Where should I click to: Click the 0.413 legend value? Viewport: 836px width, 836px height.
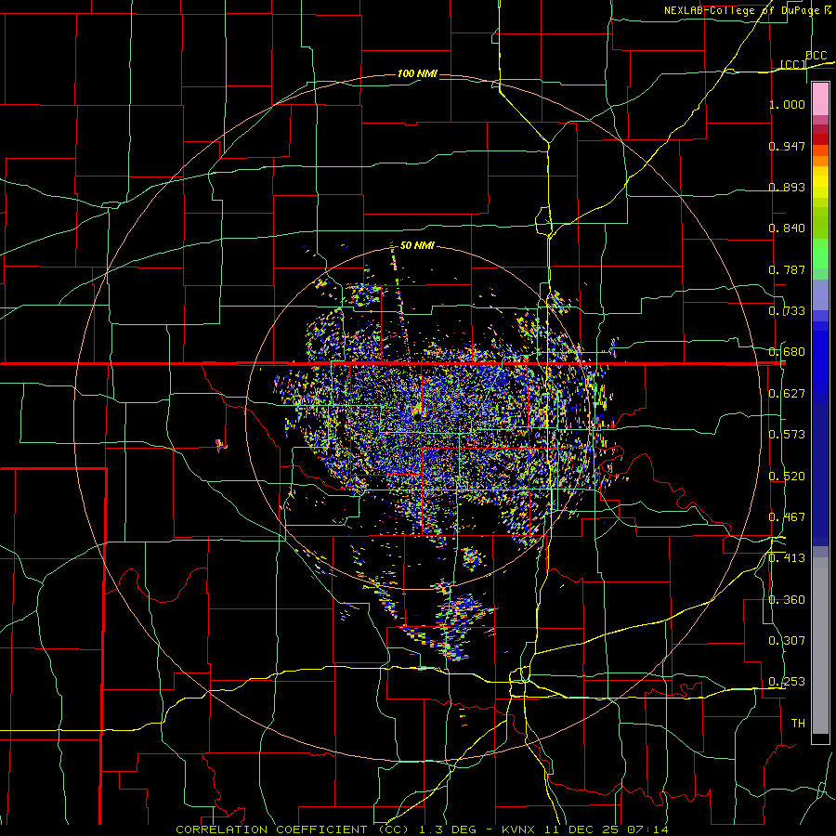787,558
